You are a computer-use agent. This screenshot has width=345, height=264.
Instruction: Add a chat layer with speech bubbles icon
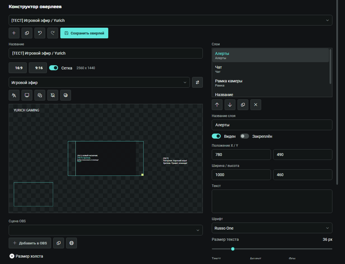(40, 95)
